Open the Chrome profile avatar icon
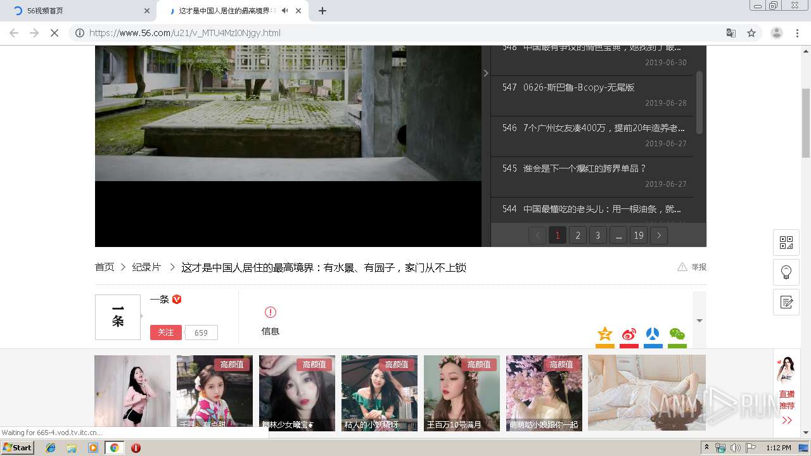Image resolution: width=811 pixels, height=456 pixels. click(777, 33)
